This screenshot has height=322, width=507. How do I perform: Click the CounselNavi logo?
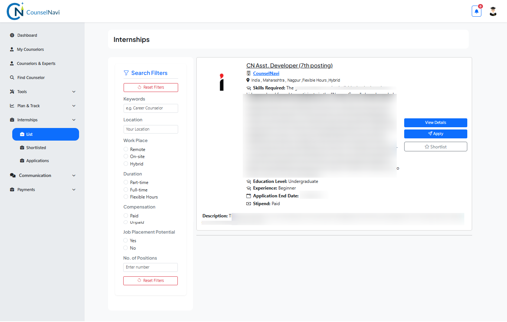point(33,11)
